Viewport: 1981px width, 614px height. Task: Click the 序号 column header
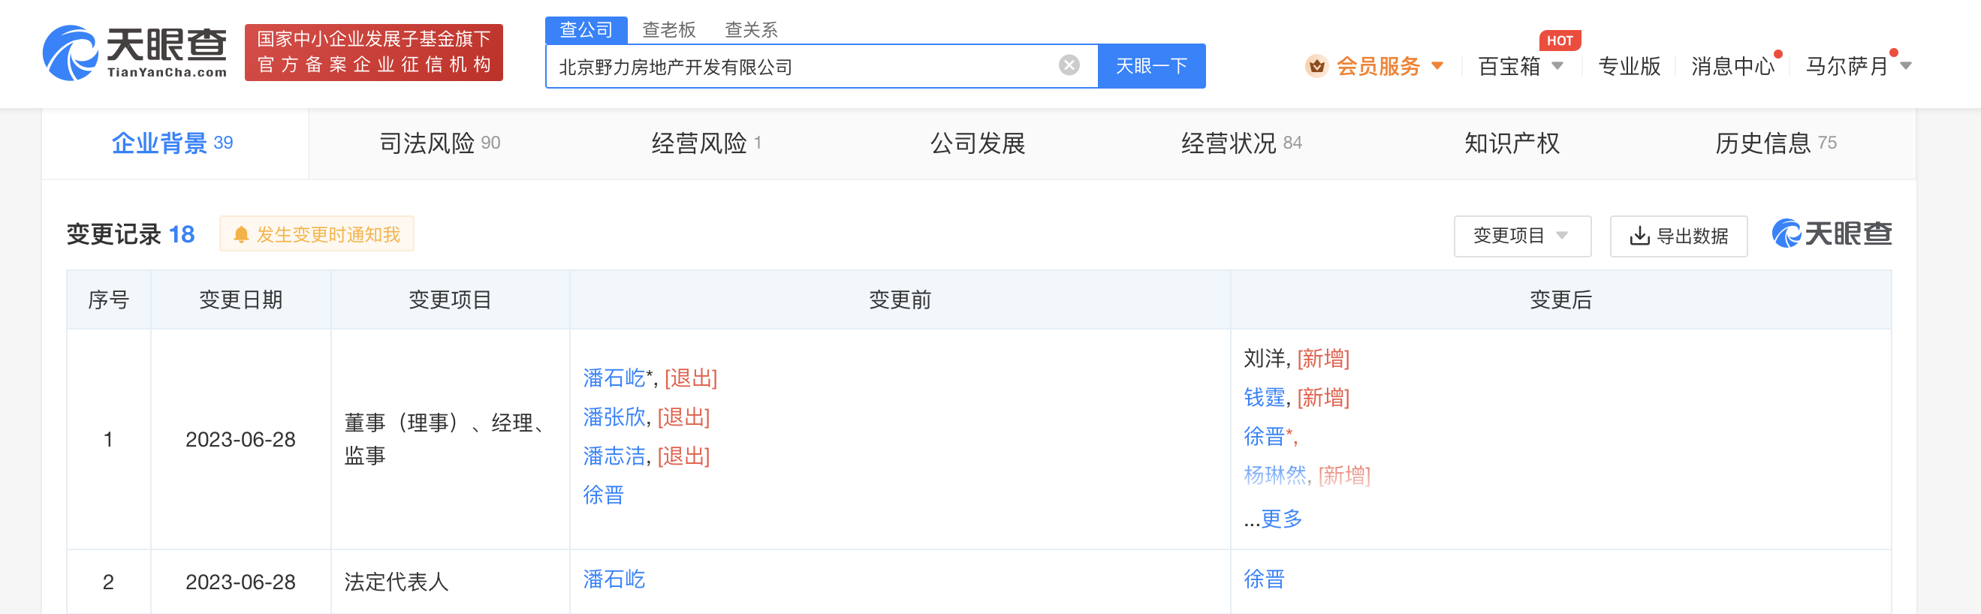point(108,299)
